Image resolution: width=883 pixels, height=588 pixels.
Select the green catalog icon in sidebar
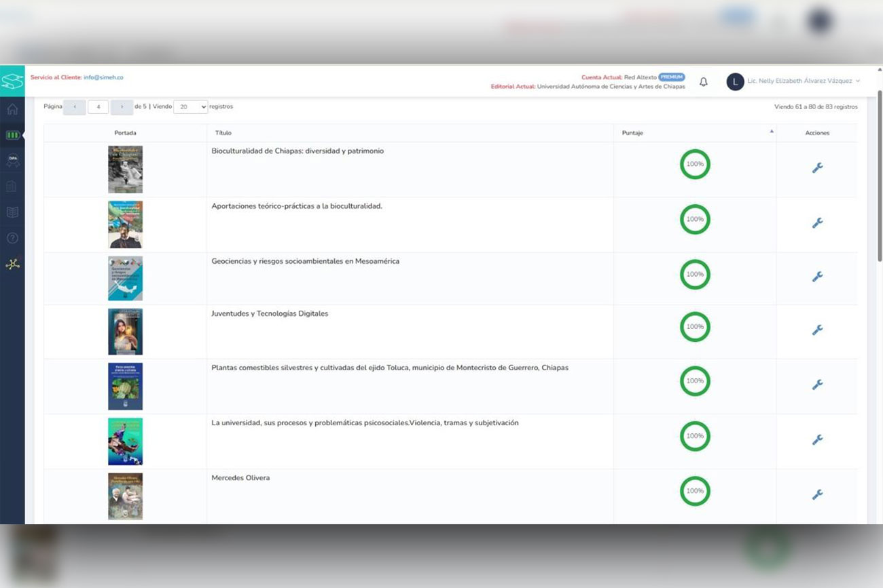[x=12, y=135]
